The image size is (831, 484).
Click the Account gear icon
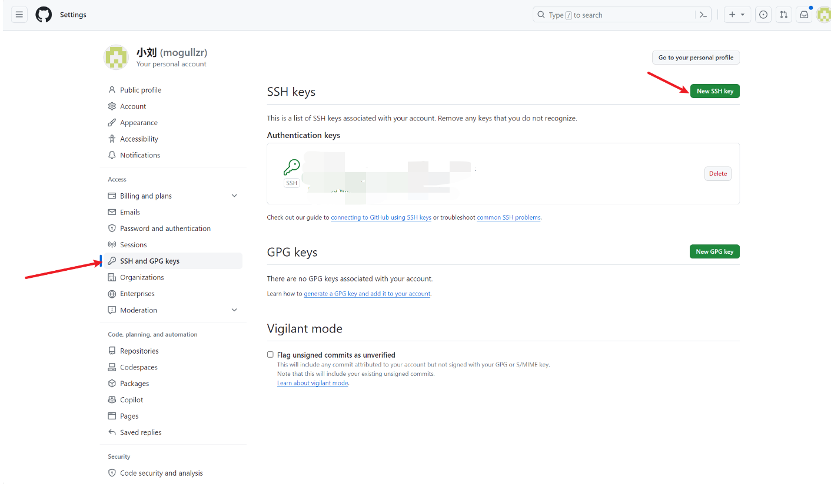pos(112,106)
